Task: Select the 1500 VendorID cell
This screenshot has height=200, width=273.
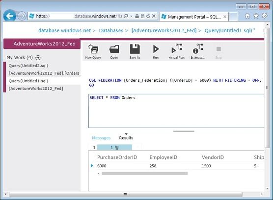Action: click(x=206, y=166)
